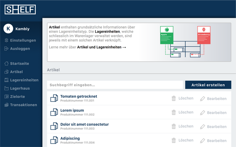Viewport: 236px width, 147px height.
Task: Open the Tomaten getrocknet article title
Action: (79, 96)
